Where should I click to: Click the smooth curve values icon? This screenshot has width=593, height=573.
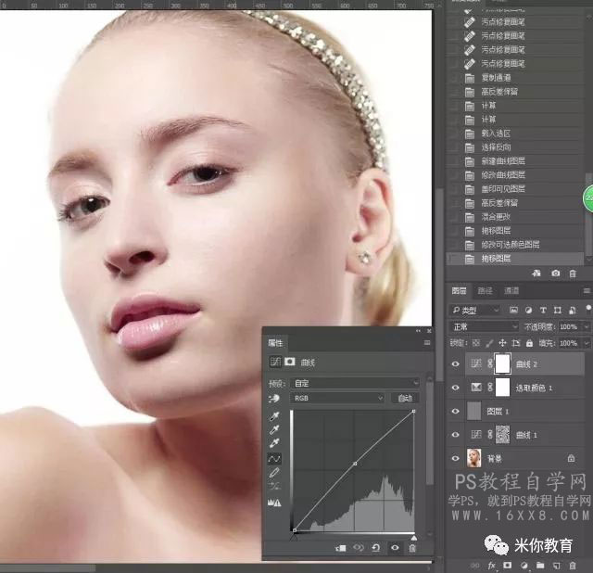point(274,486)
